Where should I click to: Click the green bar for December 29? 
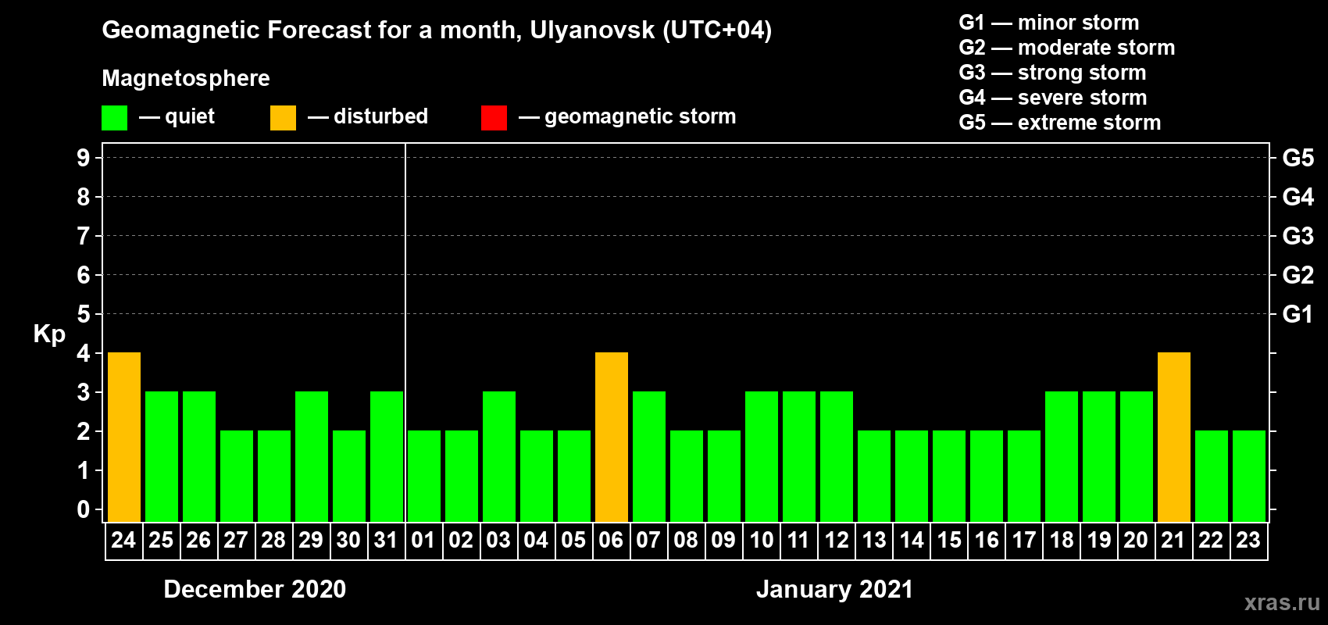coord(312,456)
